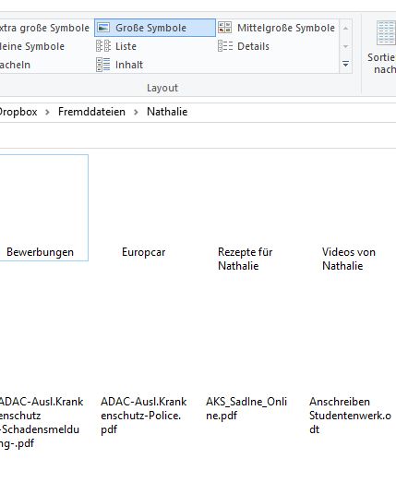Navigate to Fremddateien in the address bar
396x483 pixels.
(91, 112)
